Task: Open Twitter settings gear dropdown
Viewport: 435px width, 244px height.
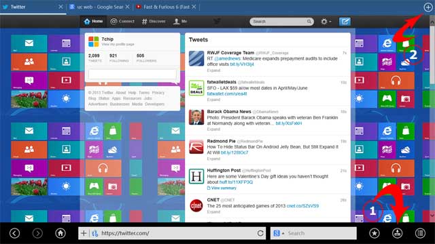Action: point(326,21)
